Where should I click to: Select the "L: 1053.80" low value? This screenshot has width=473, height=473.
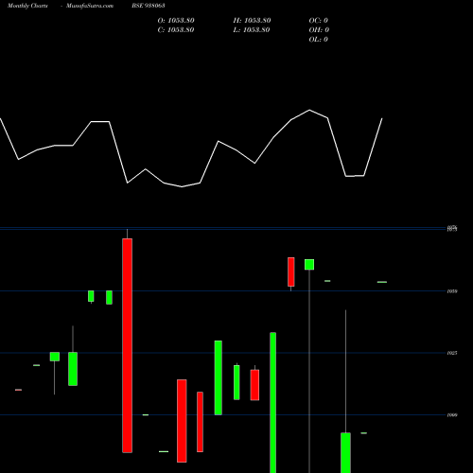[x=252, y=30]
